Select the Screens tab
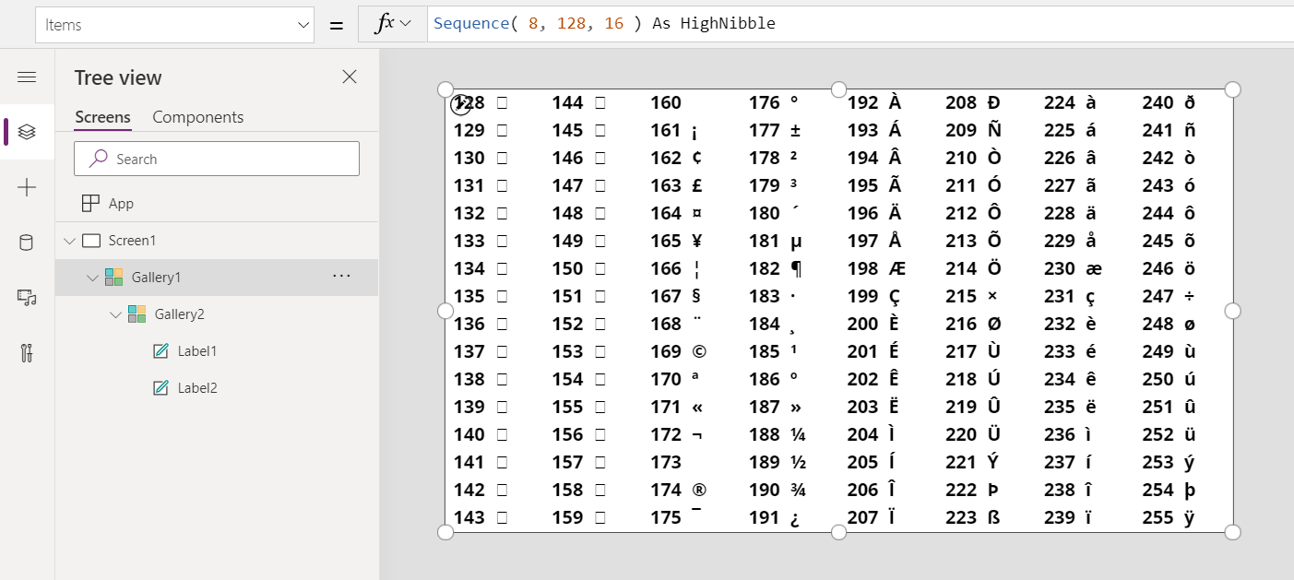1294x580 pixels. point(101,117)
